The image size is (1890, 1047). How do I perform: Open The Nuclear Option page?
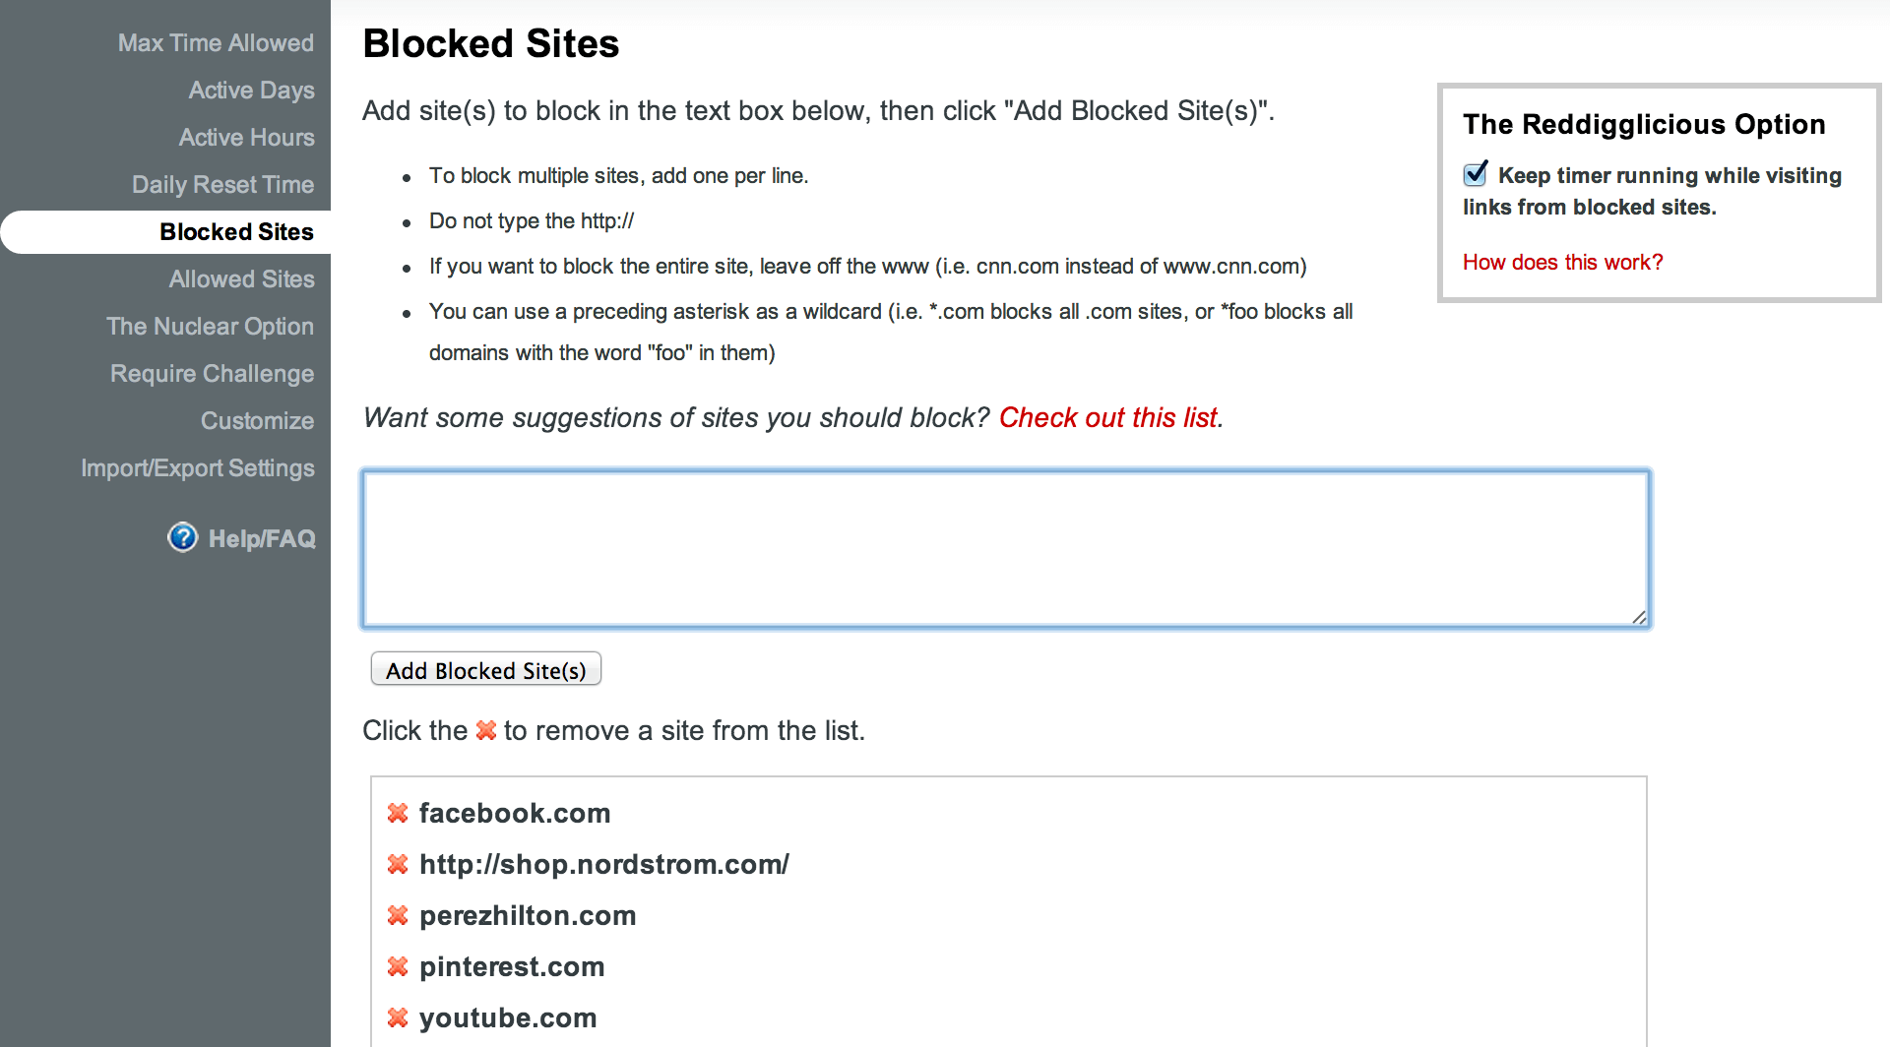coord(210,327)
